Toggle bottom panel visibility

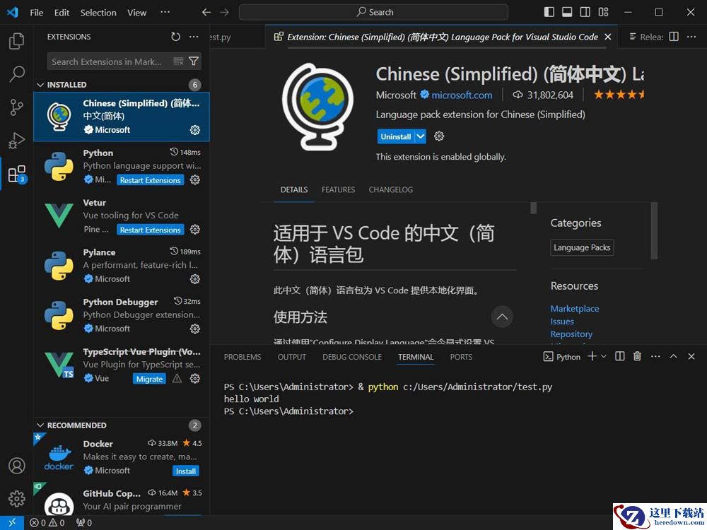(567, 12)
